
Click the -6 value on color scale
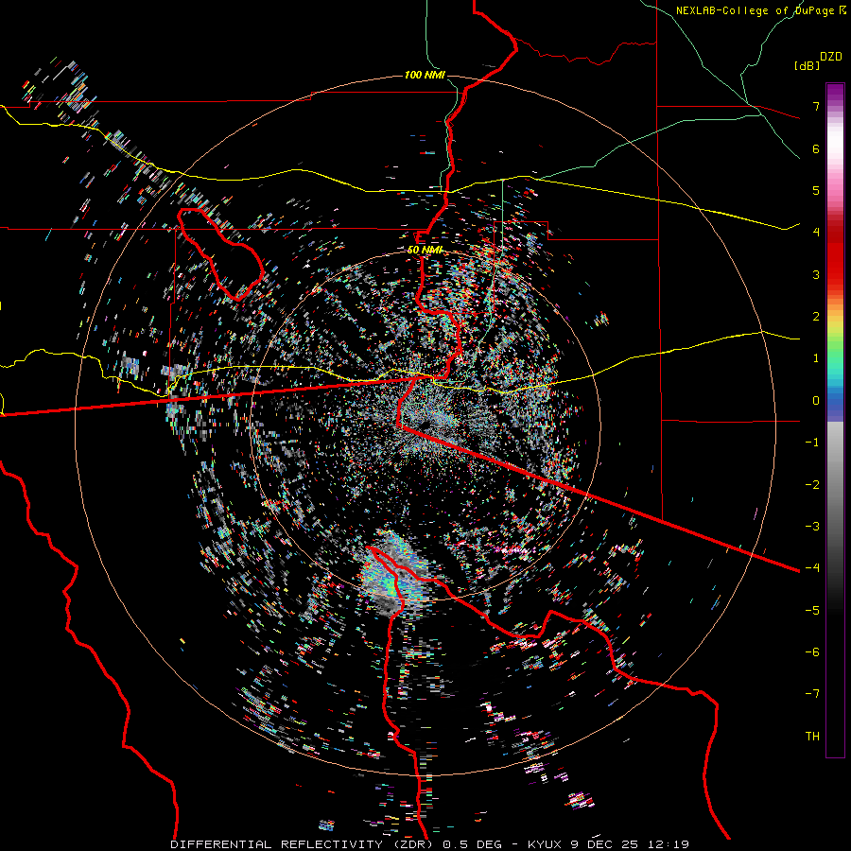[x=812, y=651]
